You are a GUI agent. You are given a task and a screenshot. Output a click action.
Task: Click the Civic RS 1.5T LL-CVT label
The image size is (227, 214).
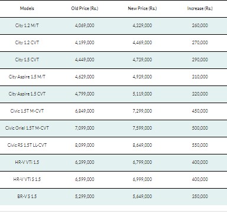[27, 145]
